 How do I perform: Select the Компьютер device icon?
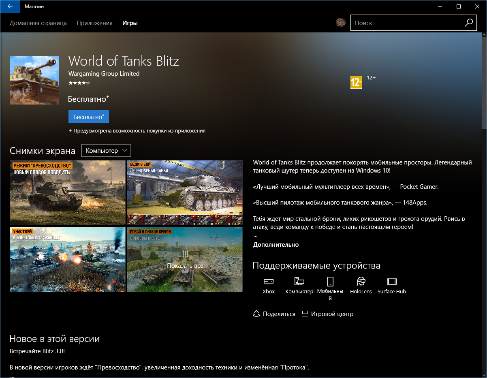[299, 281]
